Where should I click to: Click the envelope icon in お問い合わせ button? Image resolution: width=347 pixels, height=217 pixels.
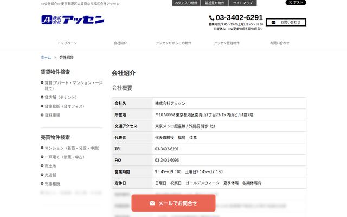coord(273,22)
